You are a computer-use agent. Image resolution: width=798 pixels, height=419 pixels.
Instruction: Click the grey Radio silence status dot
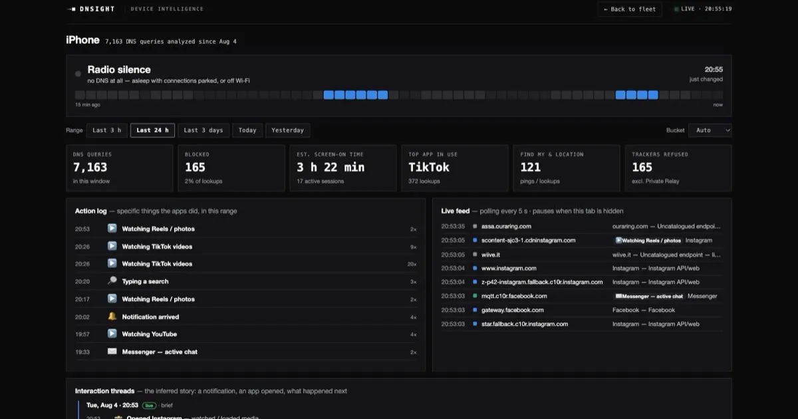pos(78,74)
